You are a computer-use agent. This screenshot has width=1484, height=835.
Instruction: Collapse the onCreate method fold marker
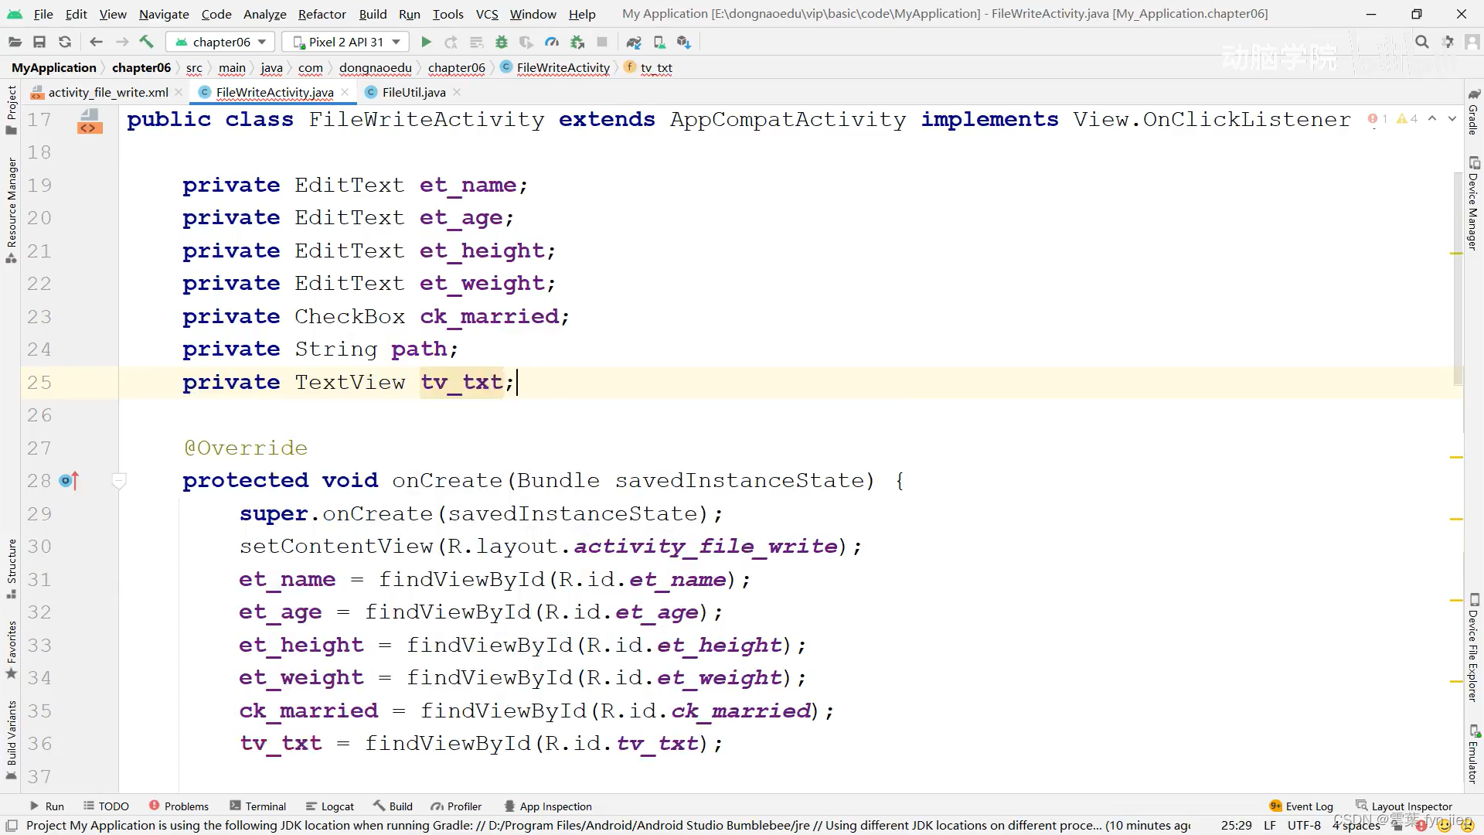pos(119,481)
